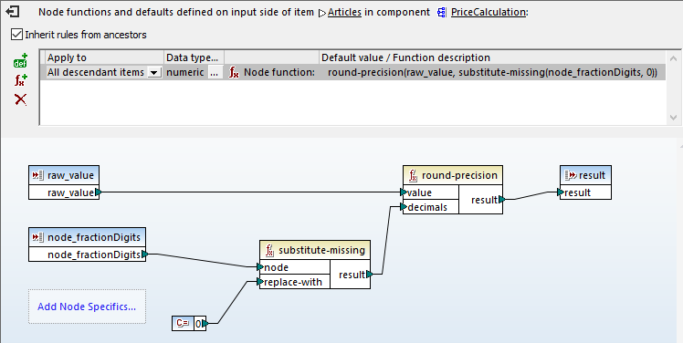Click the round-precision function icon
The image size is (683, 343).
[413, 175]
